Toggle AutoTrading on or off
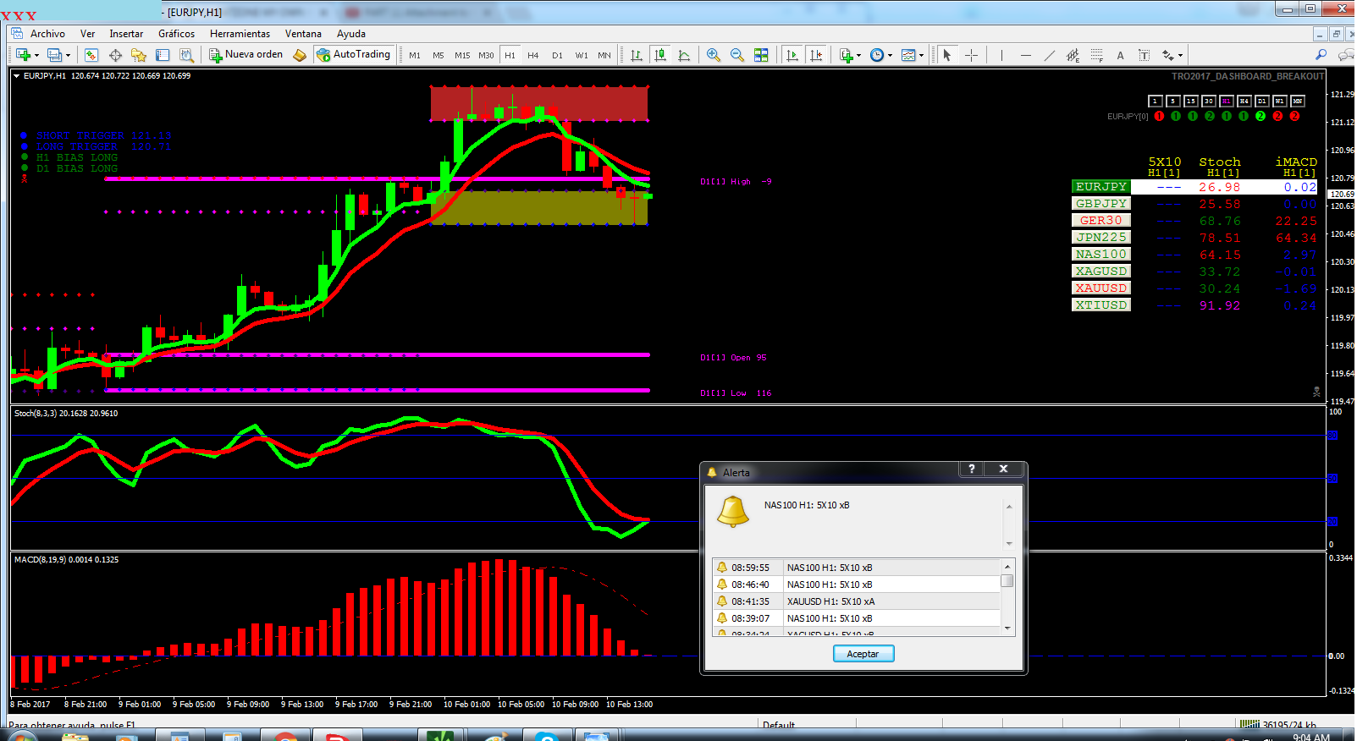1368x741 pixels. point(353,55)
